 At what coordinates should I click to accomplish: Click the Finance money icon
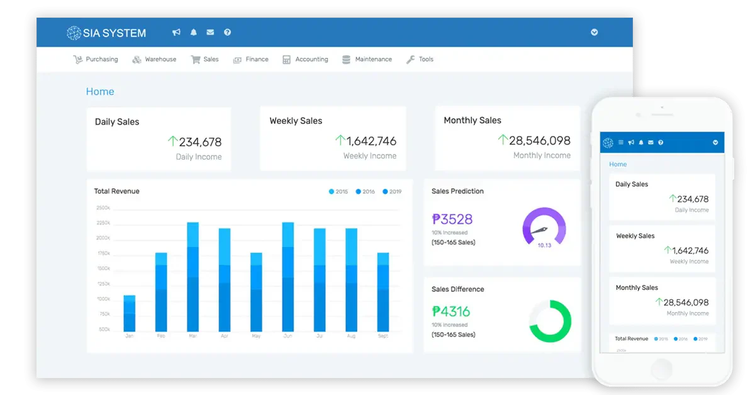pyautogui.click(x=237, y=60)
